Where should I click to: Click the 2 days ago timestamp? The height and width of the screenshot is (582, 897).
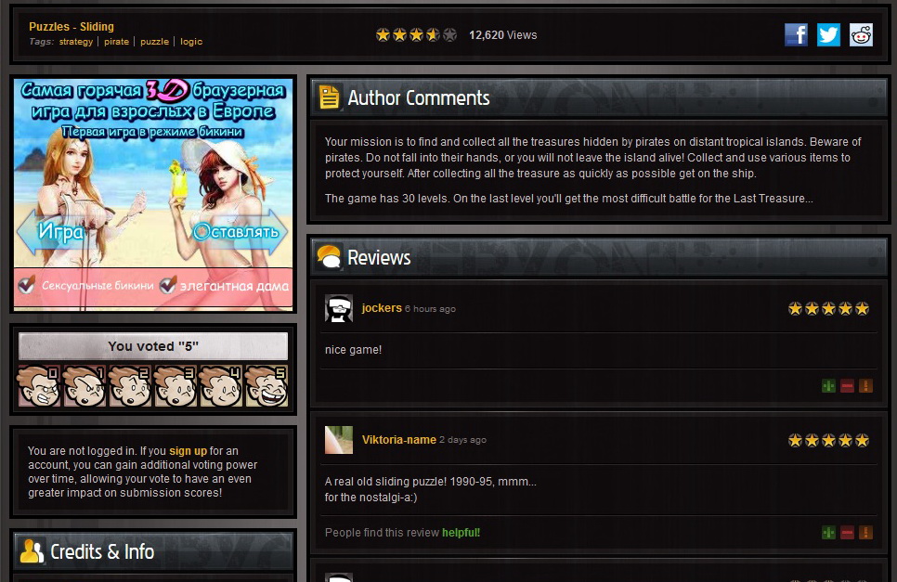tap(462, 440)
